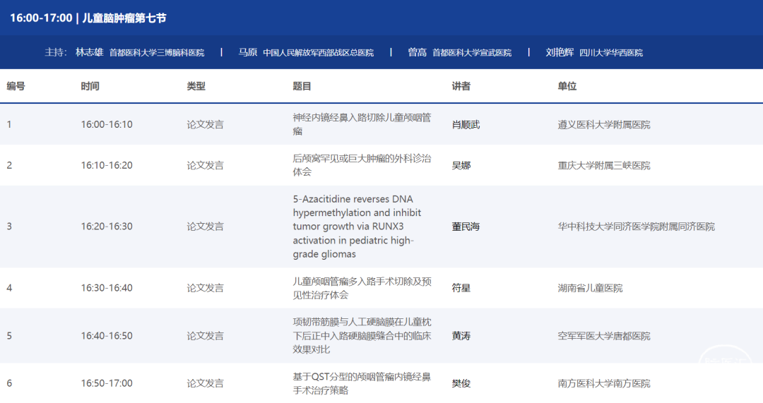Select the 题目 column header
This screenshot has height=403, width=763.
tap(302, 86)
